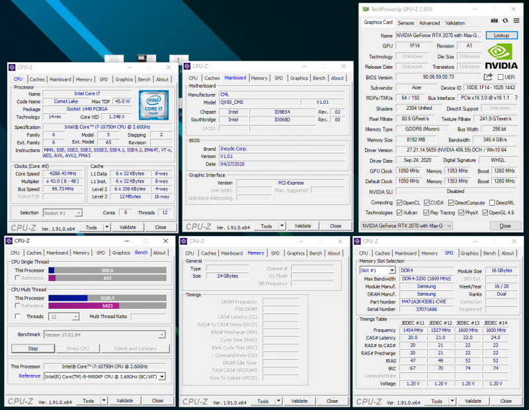
Task: Click Multi Thread This Processor bar
Action: pyautogui.click(x=107, y=298)
